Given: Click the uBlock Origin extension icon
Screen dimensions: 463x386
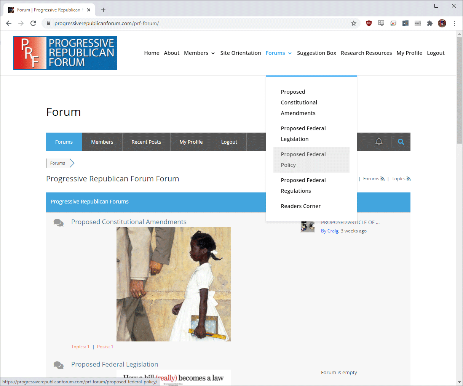Looking at the screenshot, I should [369, 23].
